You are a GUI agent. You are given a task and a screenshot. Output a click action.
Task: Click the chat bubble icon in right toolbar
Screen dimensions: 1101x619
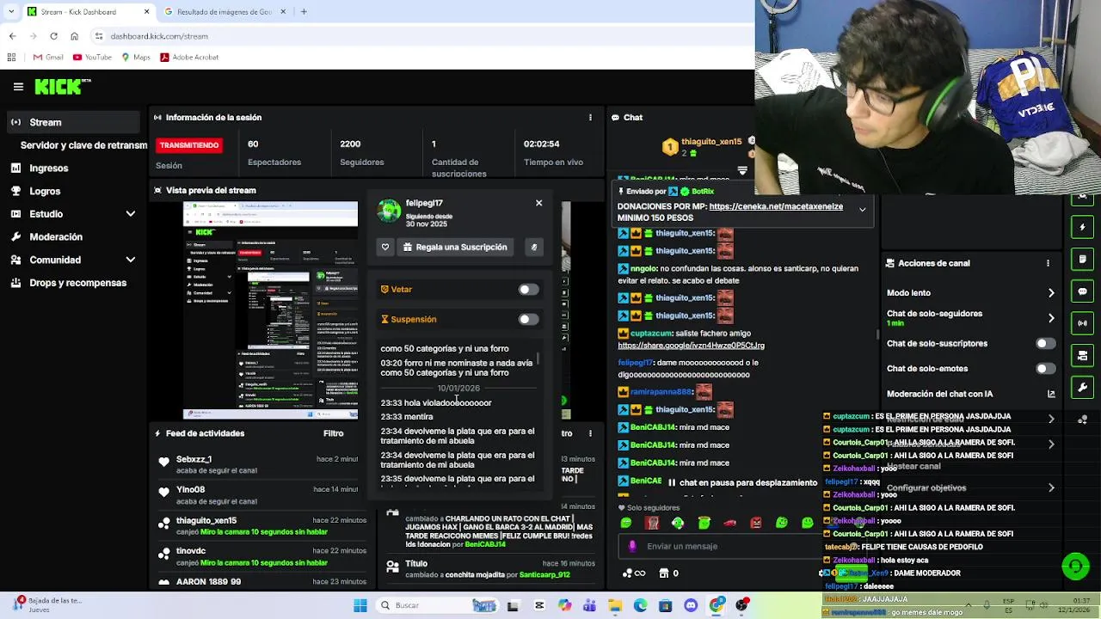tap(1082, 291)
